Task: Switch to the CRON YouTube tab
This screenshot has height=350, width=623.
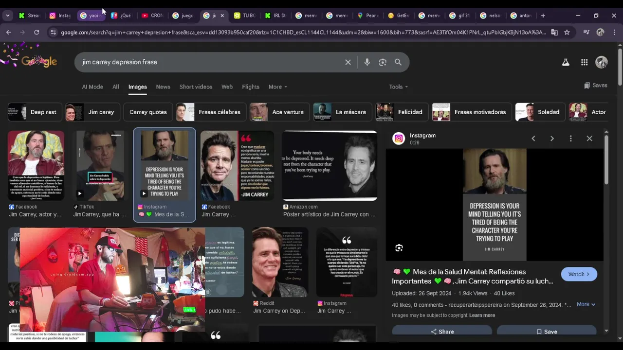Action: [152, 16]
